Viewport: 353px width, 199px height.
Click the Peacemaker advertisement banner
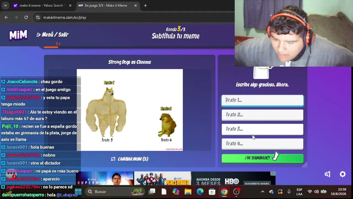(x=162, y=178)
